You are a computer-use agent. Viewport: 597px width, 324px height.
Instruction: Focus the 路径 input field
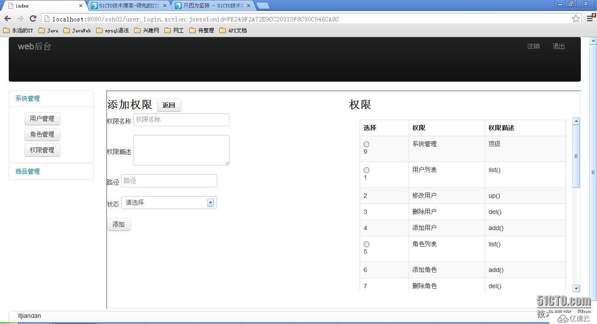coord(169,181)
